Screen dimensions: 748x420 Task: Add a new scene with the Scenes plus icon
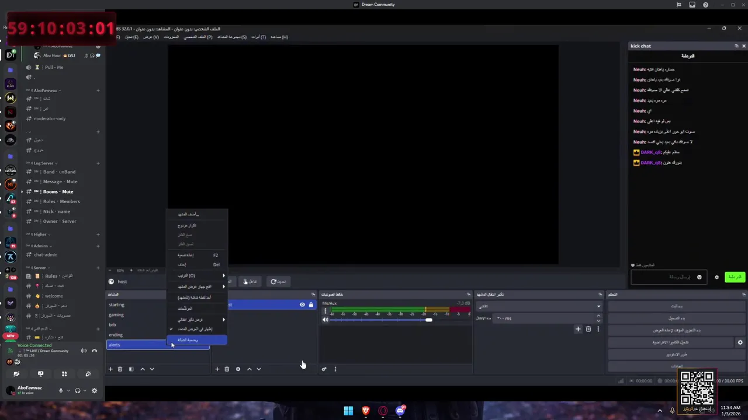(x=110, y=369)
